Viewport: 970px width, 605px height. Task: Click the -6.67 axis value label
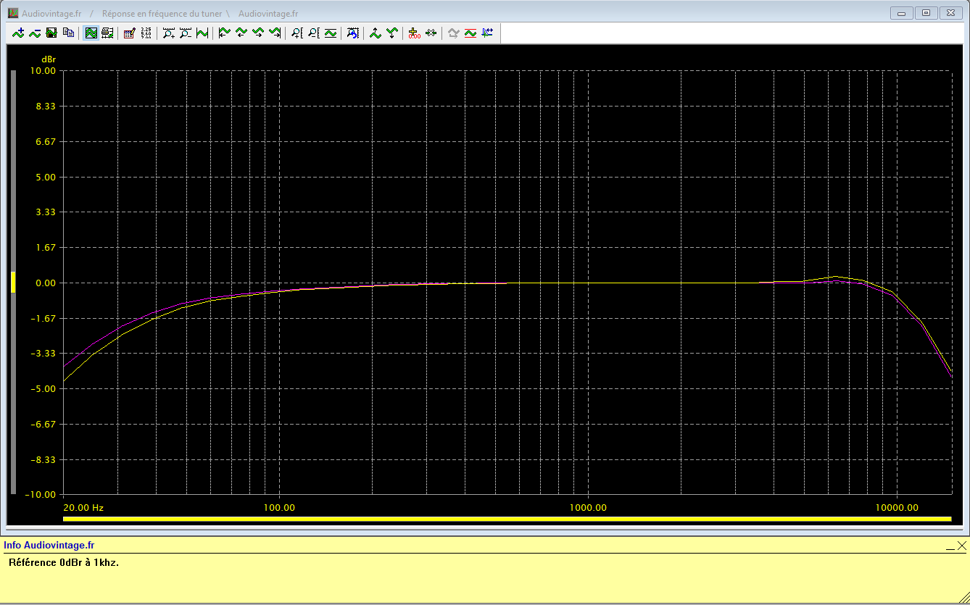pos(43,424)
